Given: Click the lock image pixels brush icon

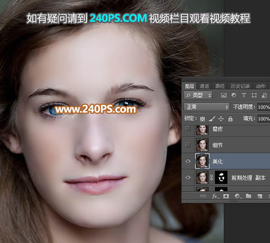Looking at the screenshot, I should [x=211, y=119].
